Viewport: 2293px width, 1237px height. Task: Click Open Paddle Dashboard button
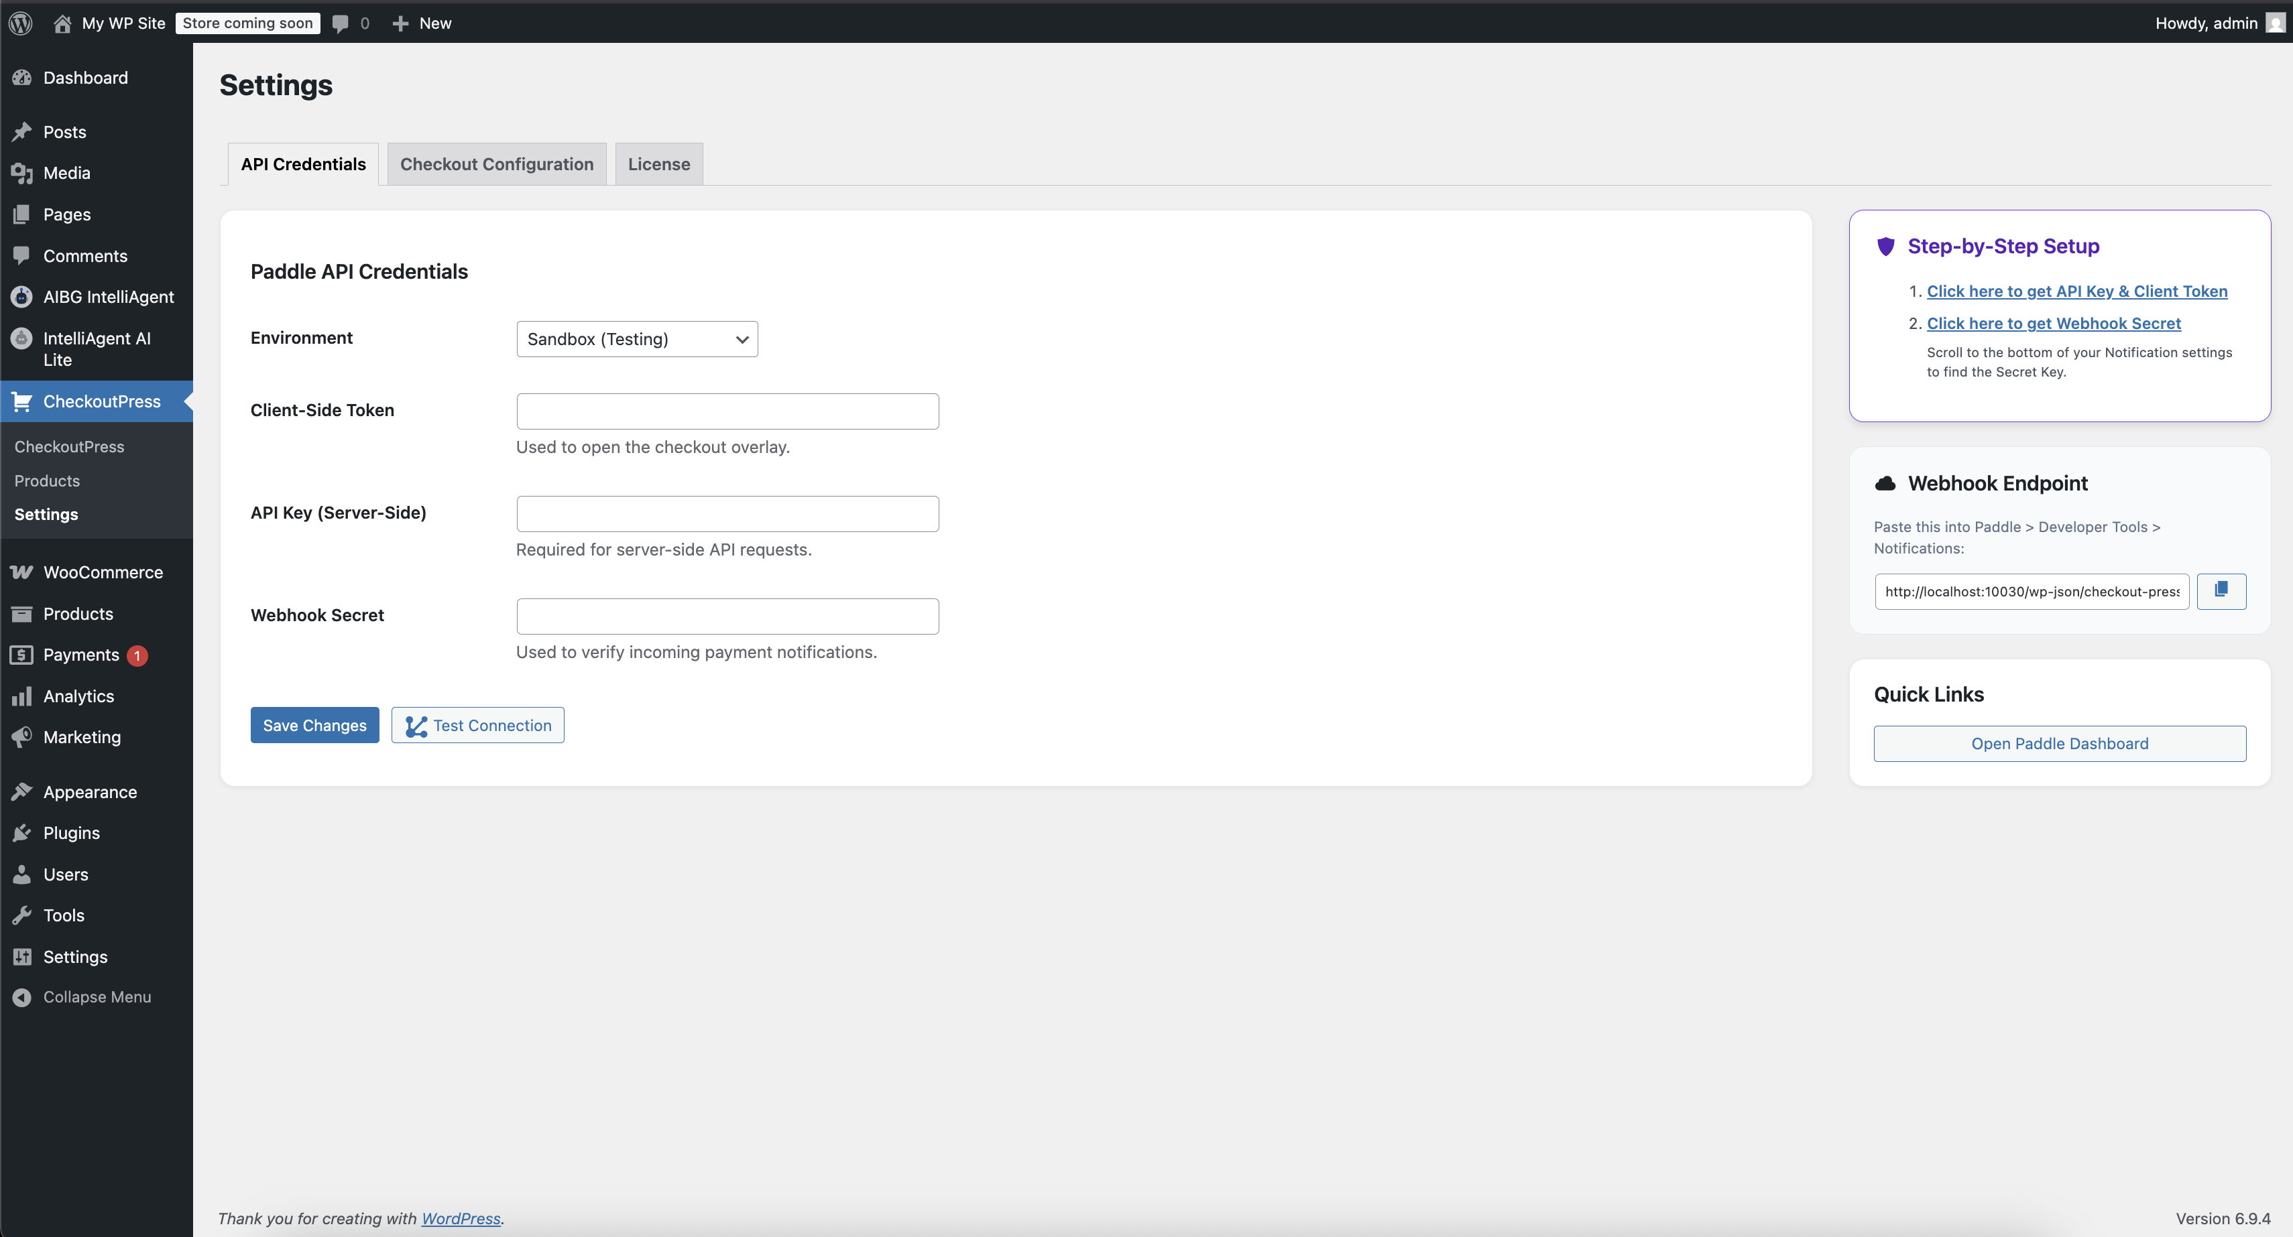[2060, 744]
